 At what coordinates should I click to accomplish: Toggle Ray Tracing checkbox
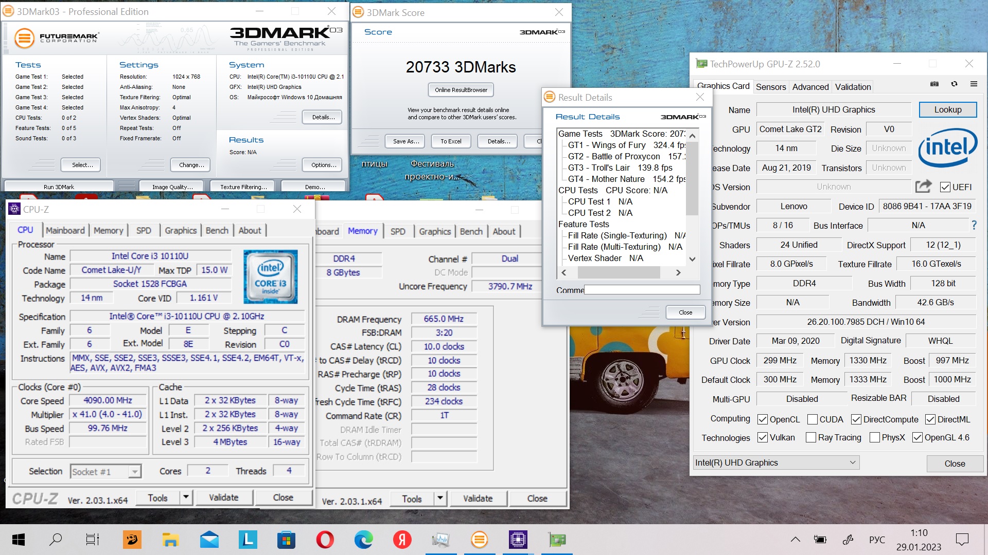pos(811,437)
